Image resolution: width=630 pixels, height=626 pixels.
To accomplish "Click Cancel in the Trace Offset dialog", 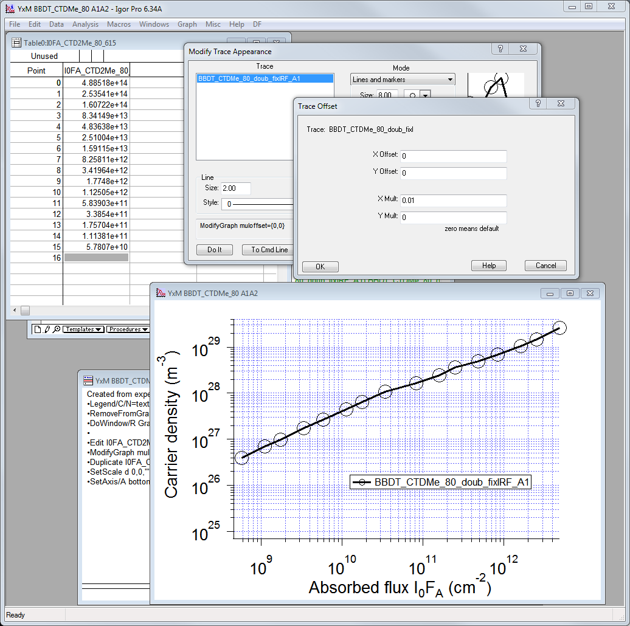I will pyautogui.click(x=545, y=265).
